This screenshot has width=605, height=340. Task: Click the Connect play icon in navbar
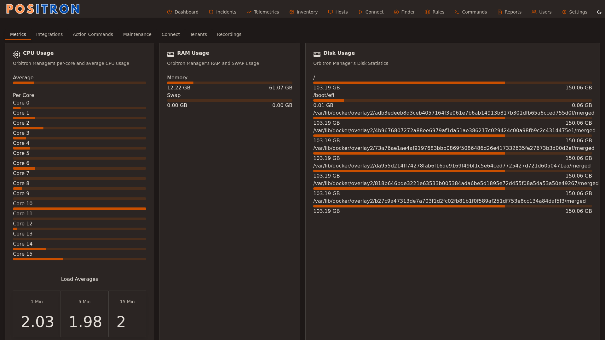coord(360,12)
